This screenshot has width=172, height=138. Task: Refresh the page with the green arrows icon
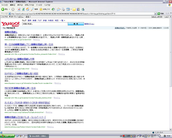23,9
